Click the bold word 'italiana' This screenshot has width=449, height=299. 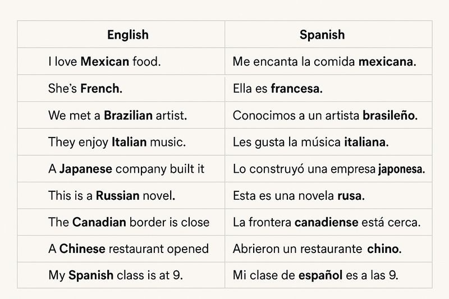tap(365, 142)
